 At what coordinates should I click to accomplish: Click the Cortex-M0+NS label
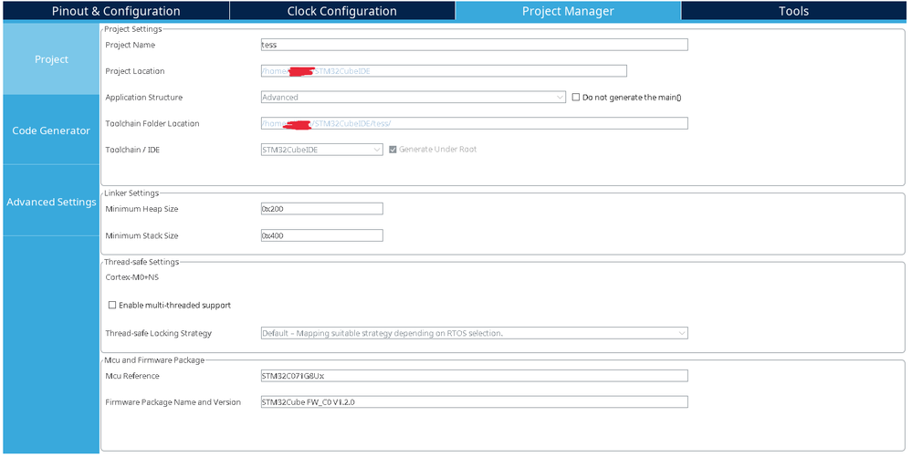coord(132,277)
